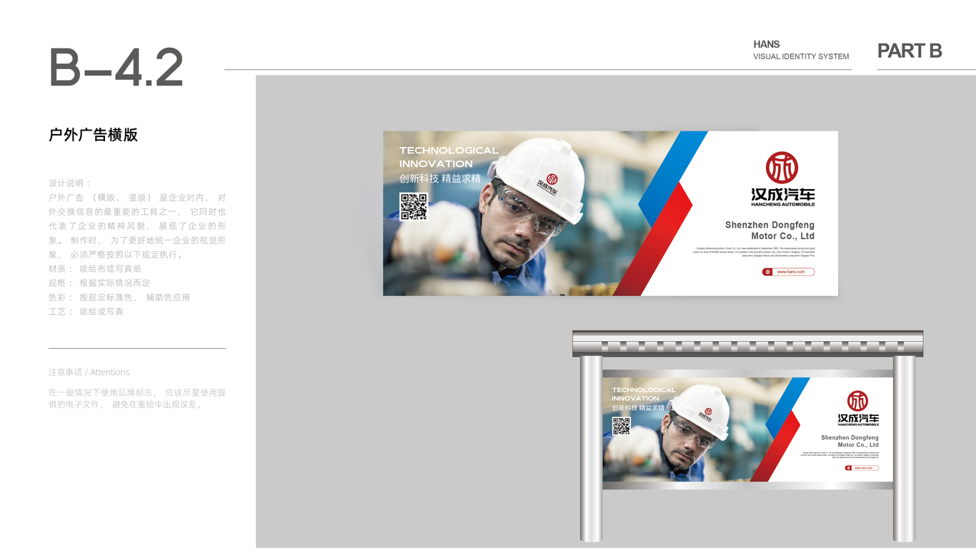The height and width of the screenshot is (548, 976).
Task: Click the metal roof of the billboard stand
Action: [747, 343]
